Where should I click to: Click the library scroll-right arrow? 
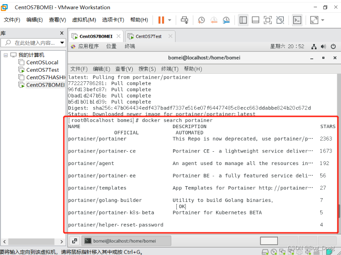pyautogui.click(x=61, y=241)
